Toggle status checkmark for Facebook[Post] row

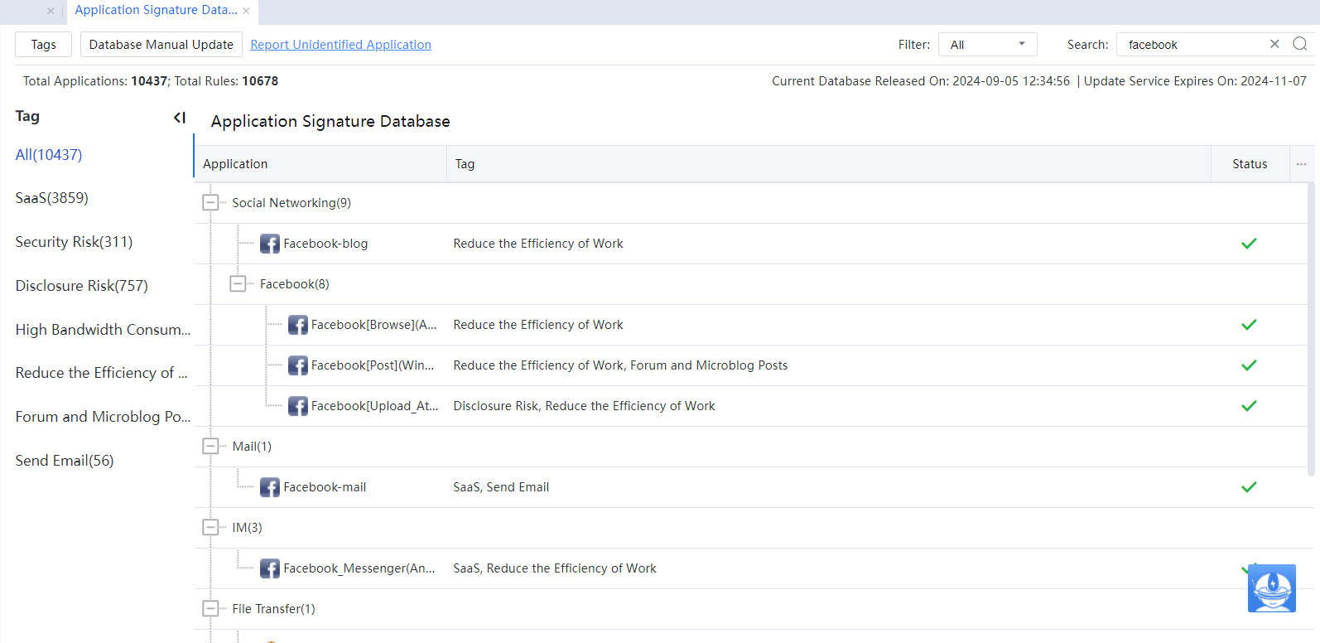(1249, 365)
